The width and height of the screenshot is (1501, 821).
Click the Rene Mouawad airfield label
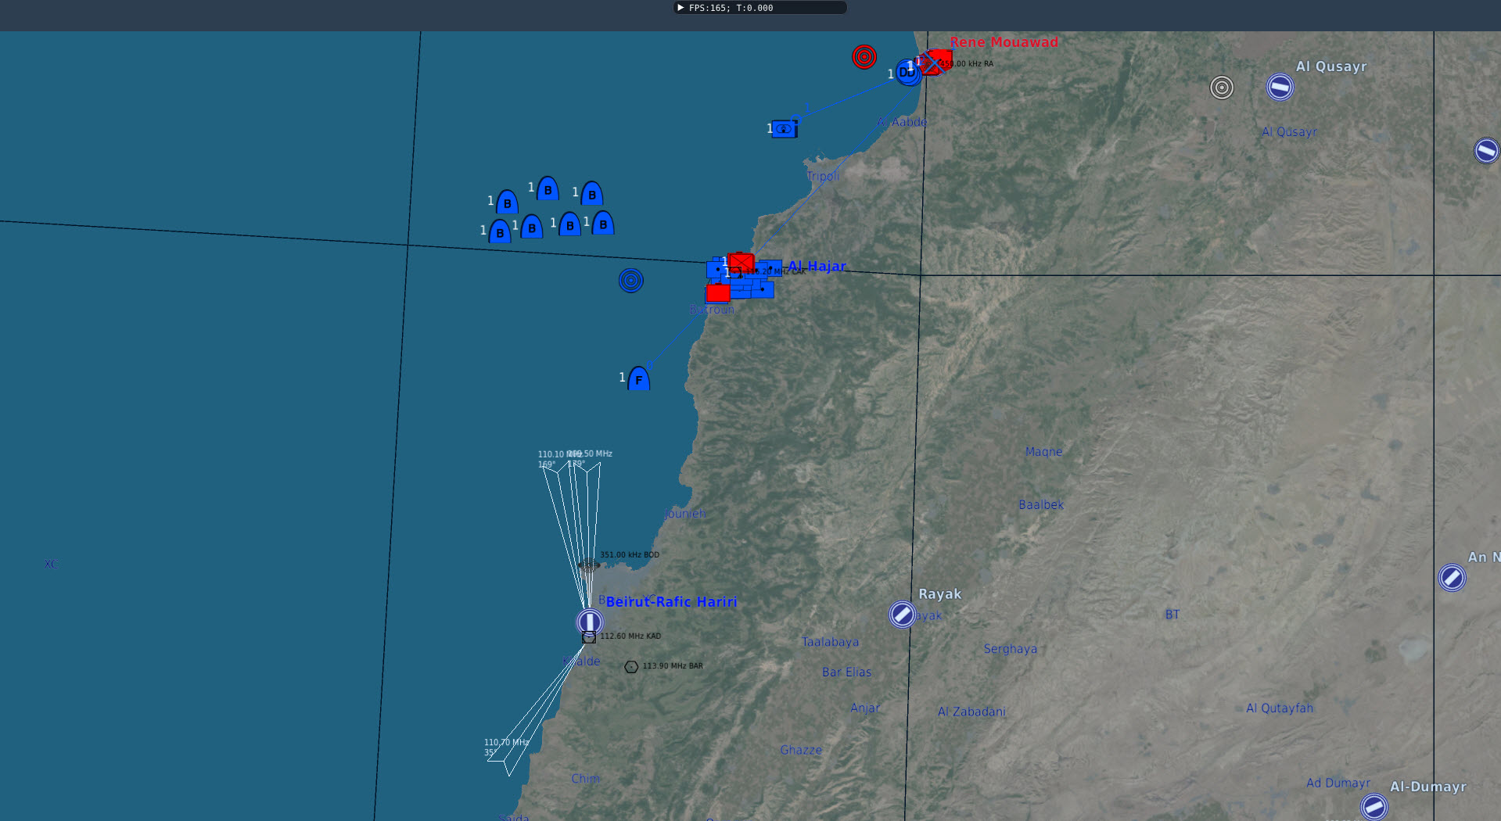(1004, 42)
